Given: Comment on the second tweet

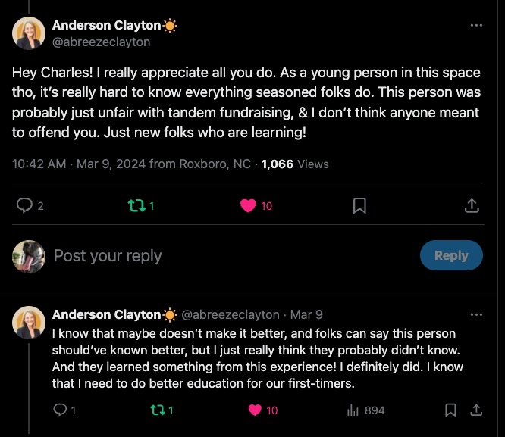Looking at the screenshot, I should click(61, 410).
